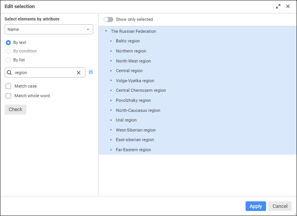Expand the Ural region node
Image resolution: width=297 pixels, height=216 pixels.
coord(111,120)
